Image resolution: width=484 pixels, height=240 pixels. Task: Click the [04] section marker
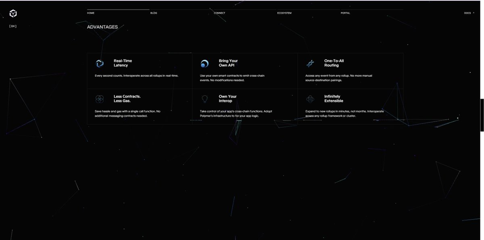point(13,25)
